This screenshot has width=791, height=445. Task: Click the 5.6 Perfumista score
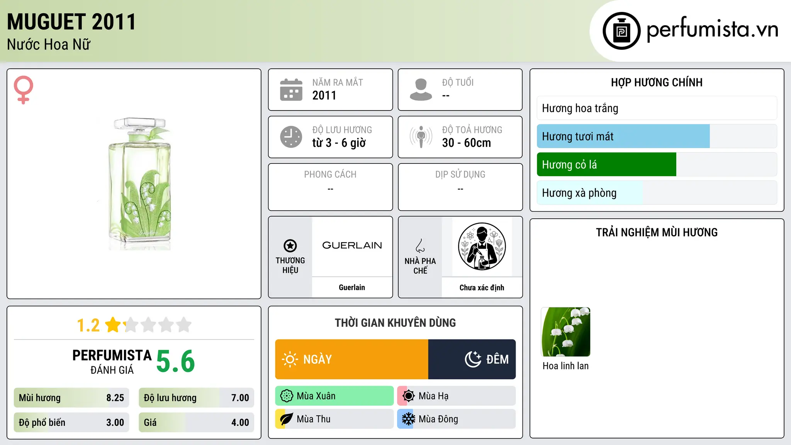click(x=176, y=361)
